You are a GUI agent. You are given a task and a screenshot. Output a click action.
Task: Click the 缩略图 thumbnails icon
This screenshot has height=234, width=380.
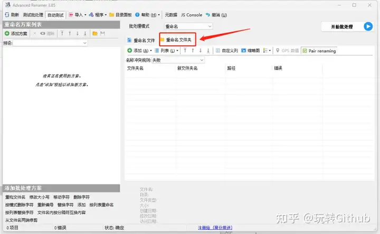pos(243,51)
